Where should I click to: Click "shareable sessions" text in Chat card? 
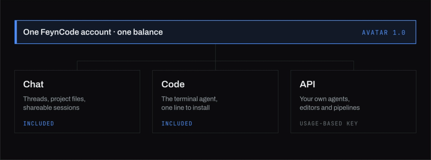pos(51,108)
